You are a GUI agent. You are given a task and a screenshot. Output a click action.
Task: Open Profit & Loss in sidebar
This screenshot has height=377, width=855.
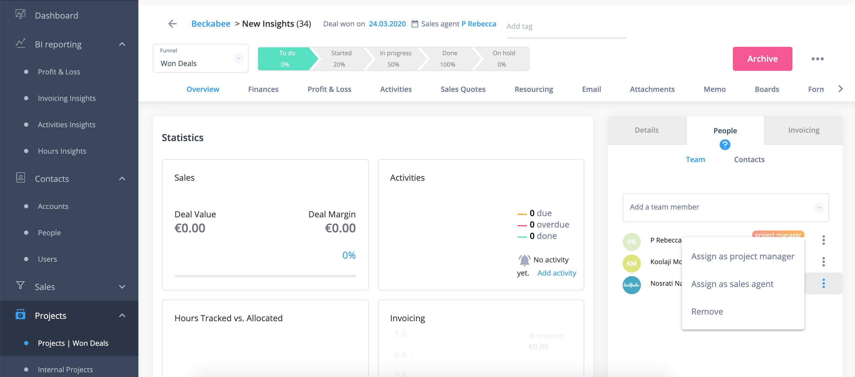coord(59,72)
